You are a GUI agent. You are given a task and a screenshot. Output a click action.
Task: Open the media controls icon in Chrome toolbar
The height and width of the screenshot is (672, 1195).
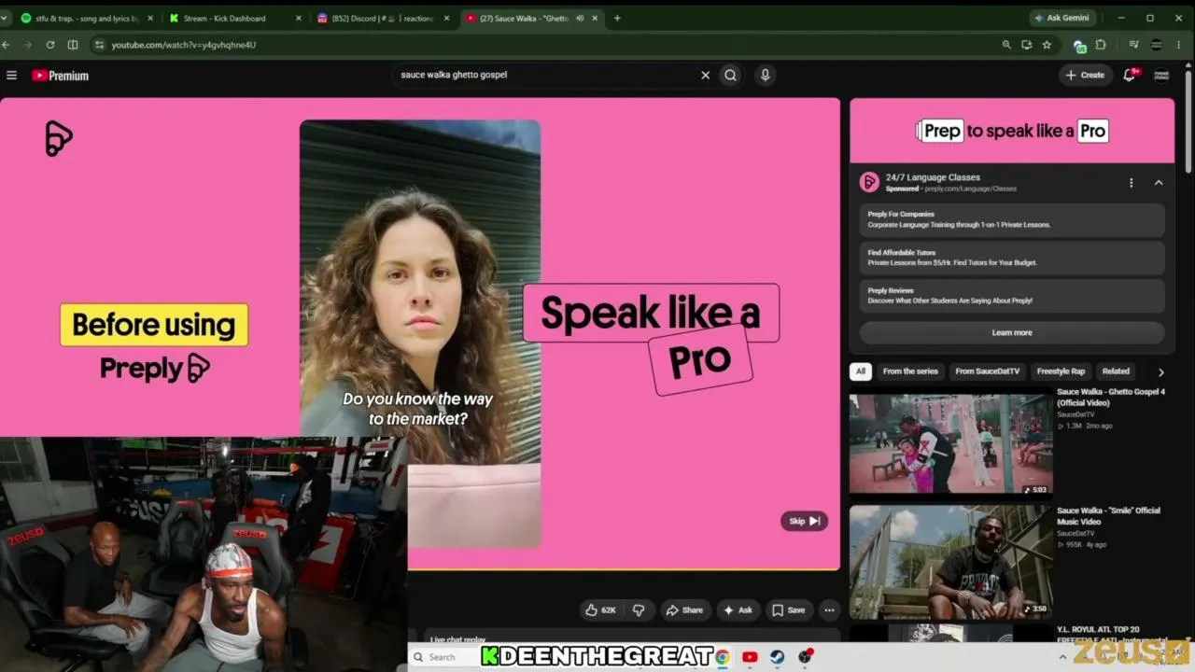point(1133,45)
